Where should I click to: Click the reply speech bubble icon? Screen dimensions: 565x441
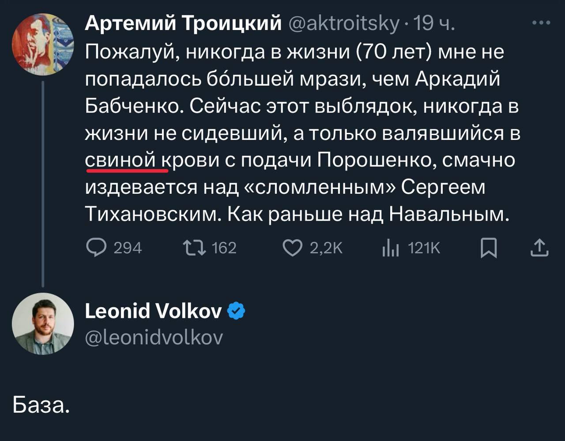point(96,248)
